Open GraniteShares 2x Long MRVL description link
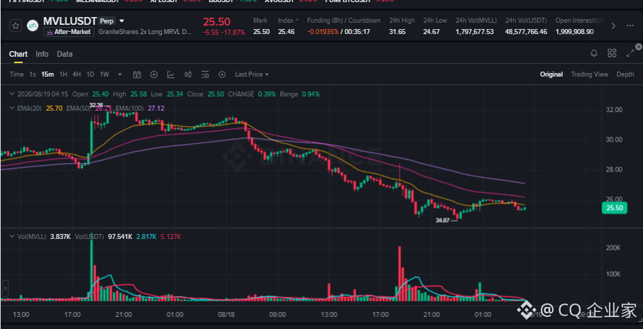 pyautogui.click(x=145, y=32)
